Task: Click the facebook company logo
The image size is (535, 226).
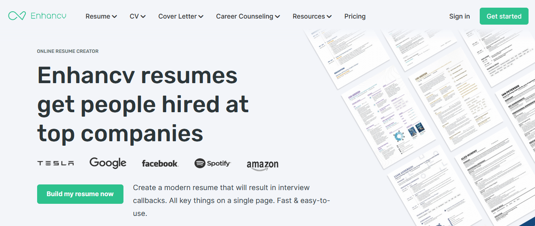Action: [160, 163]
